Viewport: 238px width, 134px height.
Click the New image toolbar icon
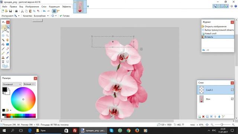point(3,11)
